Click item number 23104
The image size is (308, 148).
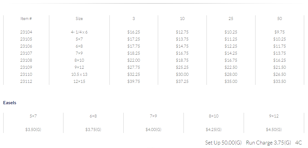[x=26, y=32]
